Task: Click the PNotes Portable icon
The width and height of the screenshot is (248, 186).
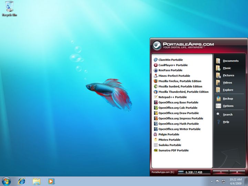Action: click(156, 139)
